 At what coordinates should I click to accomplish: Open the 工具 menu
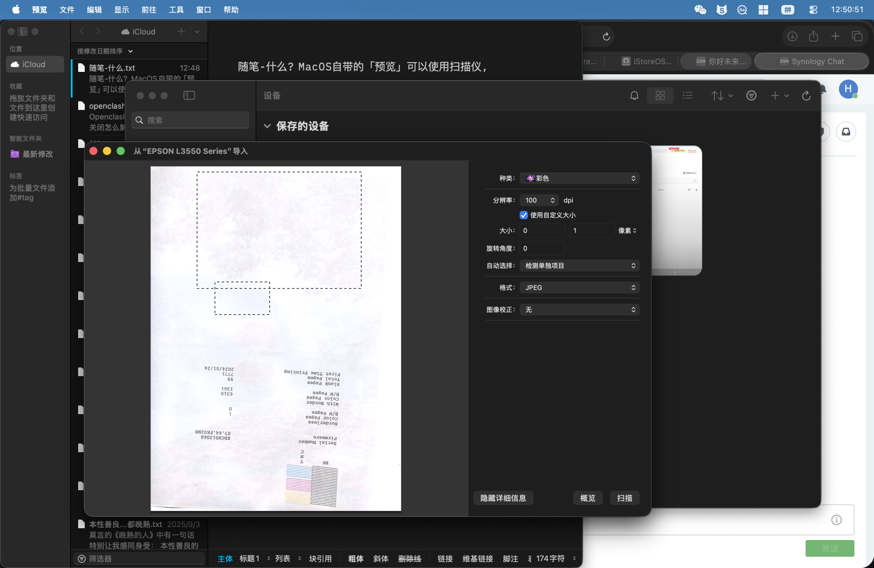176,10
